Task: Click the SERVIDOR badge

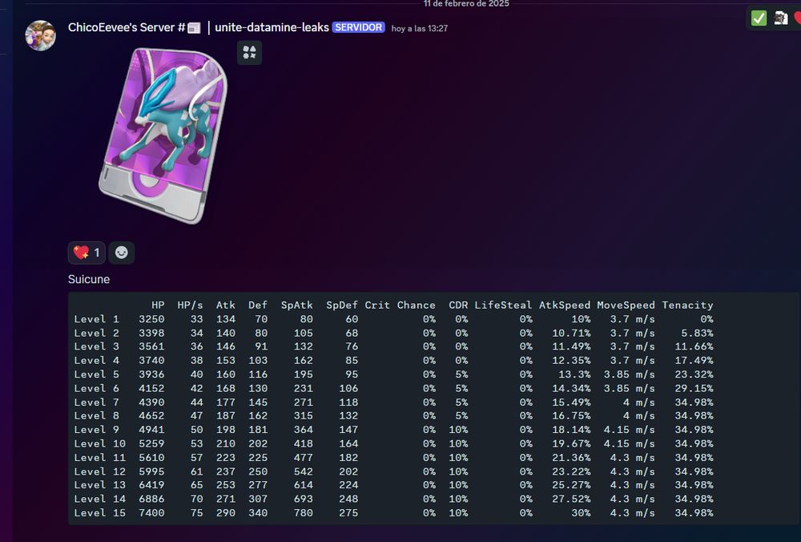Action: coord(358,27)
